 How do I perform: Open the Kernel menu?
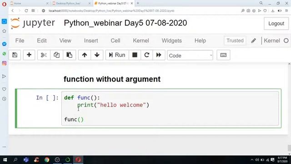pos(141,41)
